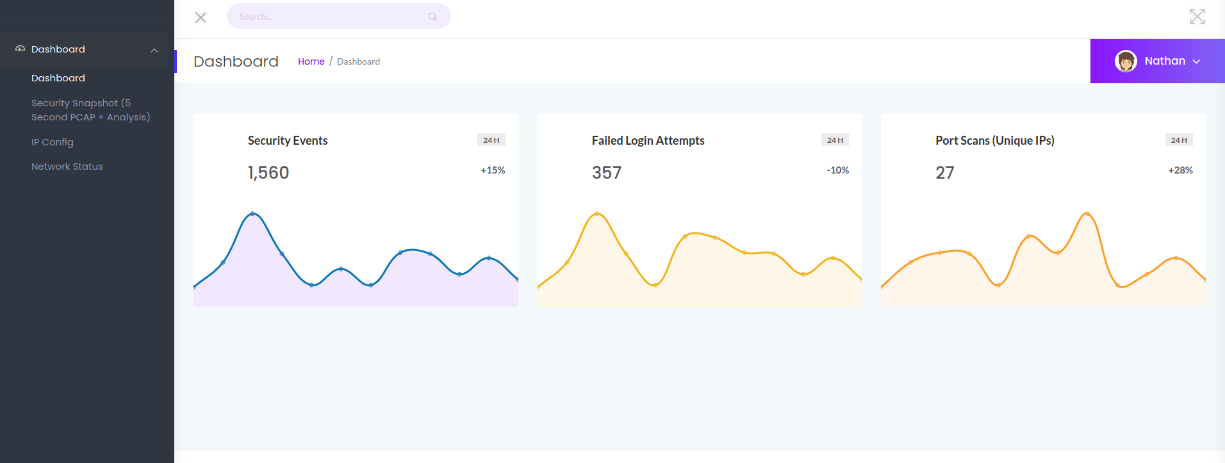Image resolution: width=1225 pixels, height=463 pixels.
Task: Click the 24H badge on Security Events
Action: coord(491,140)
